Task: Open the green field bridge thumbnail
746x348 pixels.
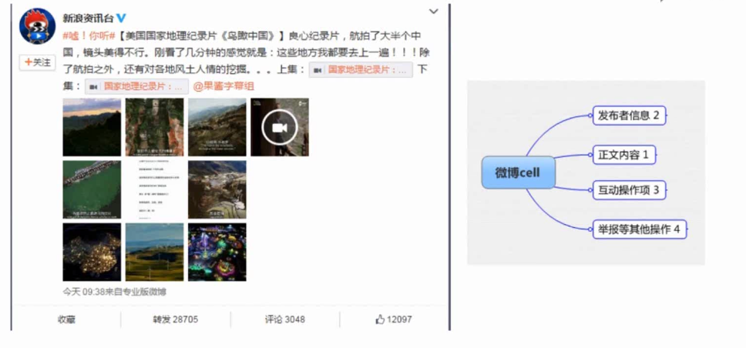Action: pos(92,189)
